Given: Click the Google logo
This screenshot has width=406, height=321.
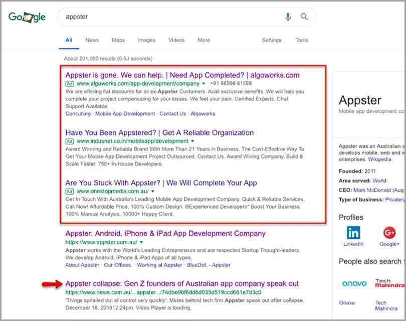Looking at the screenshot, I should [27, 17].
